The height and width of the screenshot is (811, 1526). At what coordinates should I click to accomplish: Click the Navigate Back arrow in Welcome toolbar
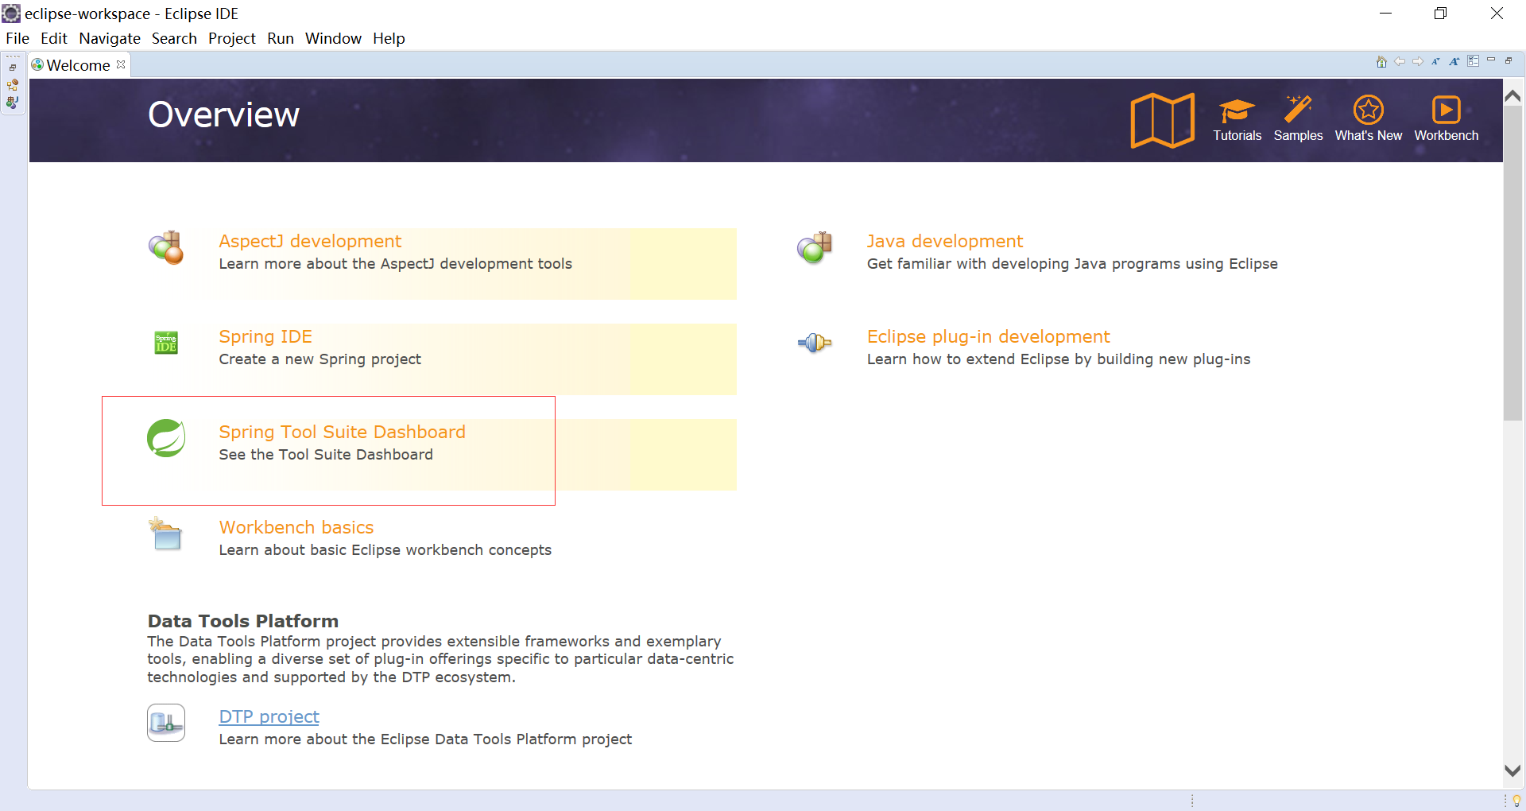(1400, 62)
